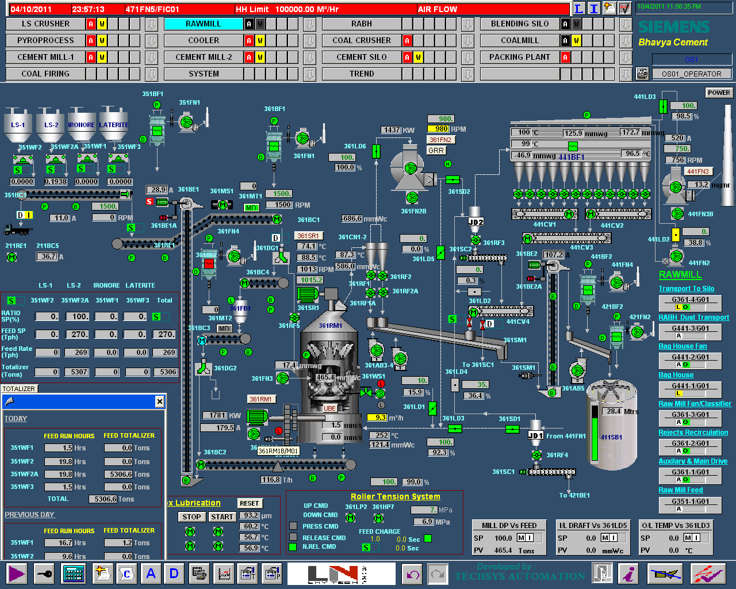
Task: Check the RELEASE CMD box
Action: click(x=293, y=537)
